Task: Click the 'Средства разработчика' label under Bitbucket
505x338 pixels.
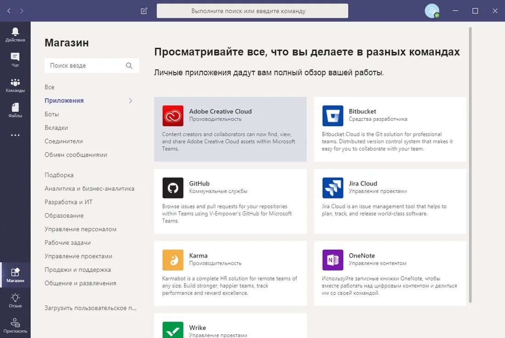Action: click(378, 119)
